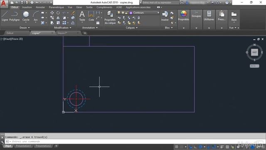
Task: Click the Erase (Effacer) tool icon
Action: 73,13
